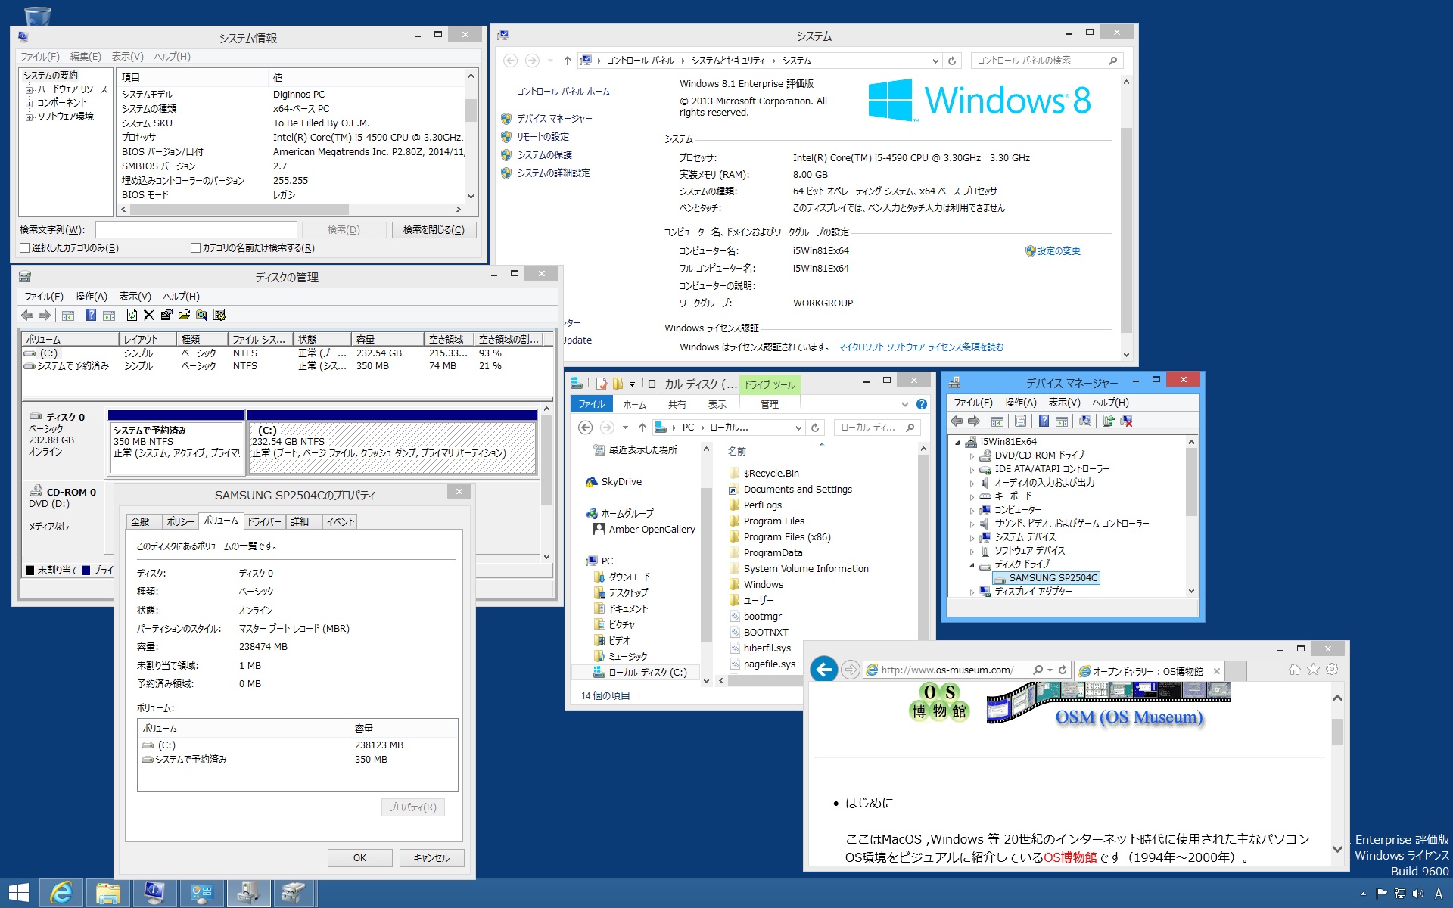
Task: Click the magnifier search icon in Disk Management toolbar
Action: 201,316
